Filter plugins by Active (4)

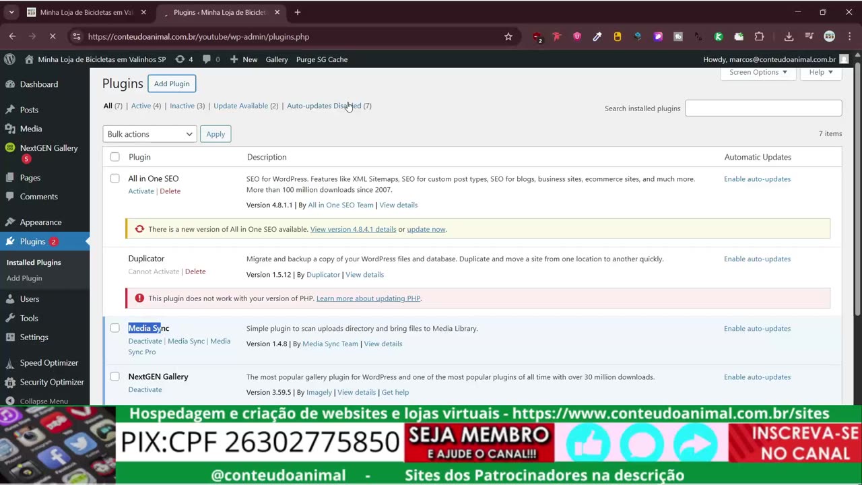[146, 106]
